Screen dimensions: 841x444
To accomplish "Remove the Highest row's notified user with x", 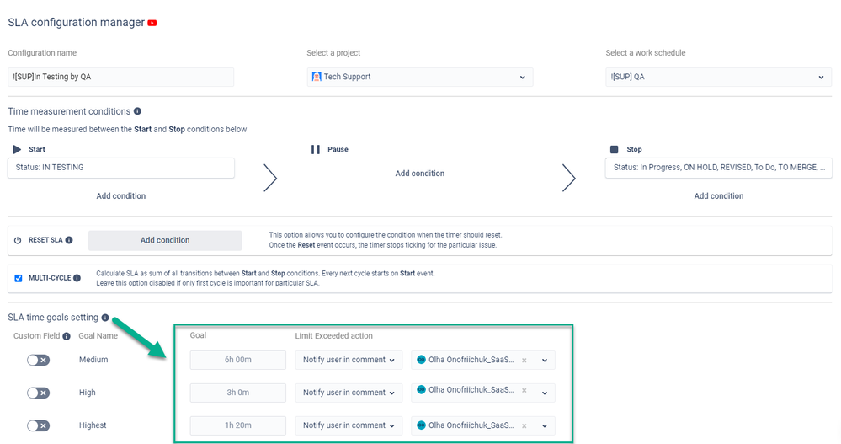I will click(x=524, y=425).
